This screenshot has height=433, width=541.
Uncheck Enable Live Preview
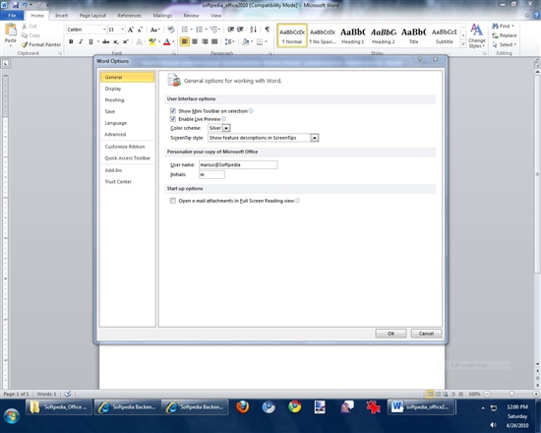[173, 119]
